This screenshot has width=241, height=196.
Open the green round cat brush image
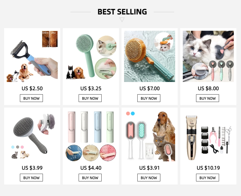(91, 56)
